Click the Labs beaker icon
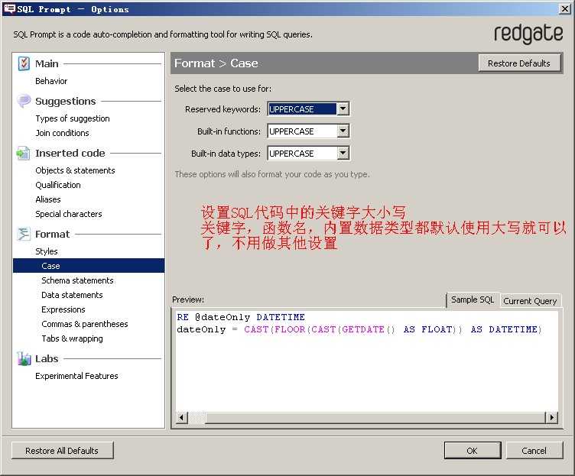Viewport: 575px width, 476px height. point(24,359)
